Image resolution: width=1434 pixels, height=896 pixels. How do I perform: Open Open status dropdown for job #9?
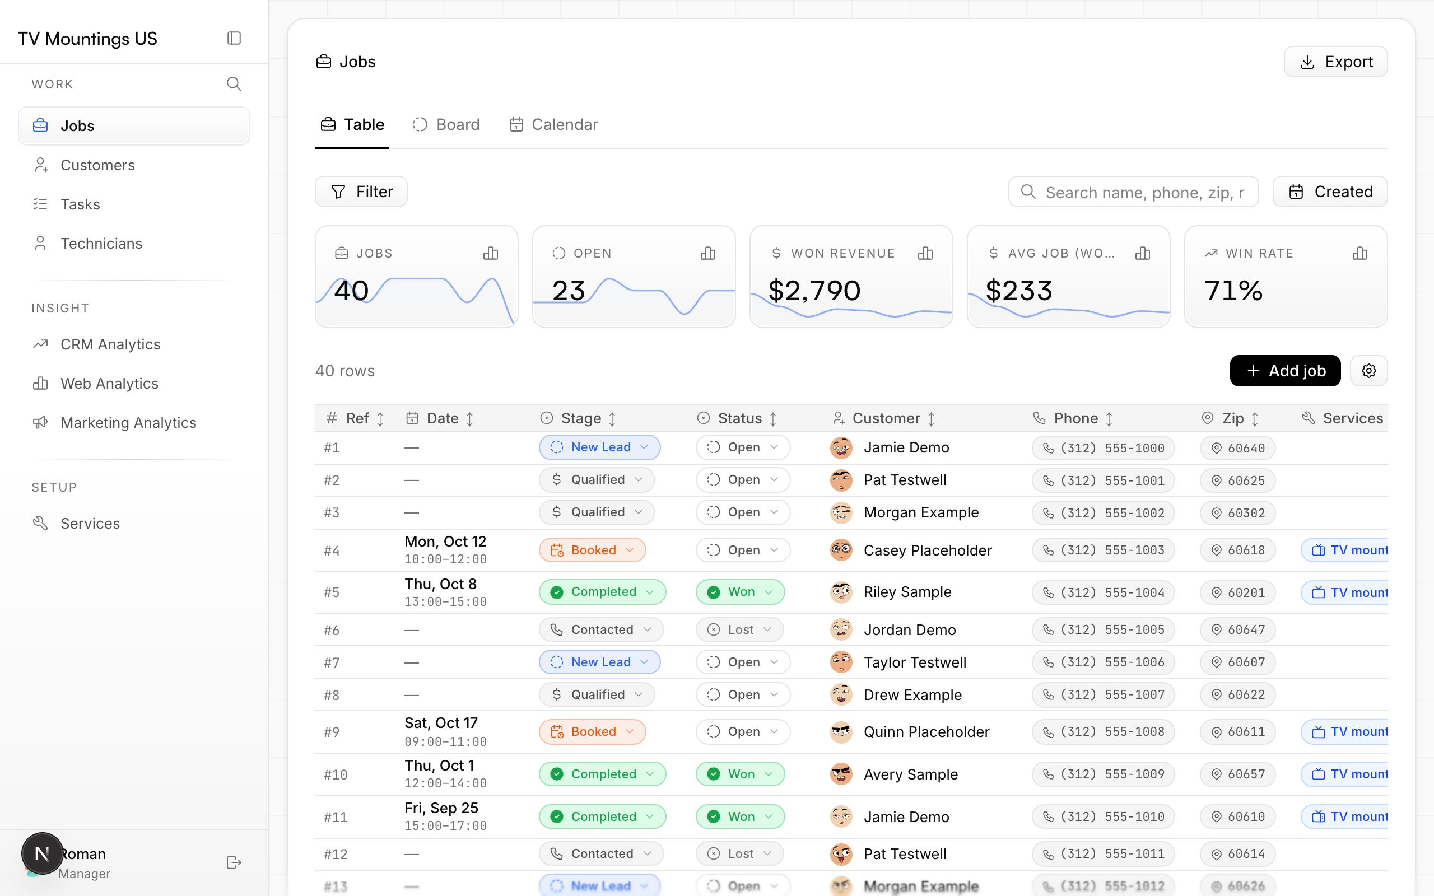click(x=743, y=732)
